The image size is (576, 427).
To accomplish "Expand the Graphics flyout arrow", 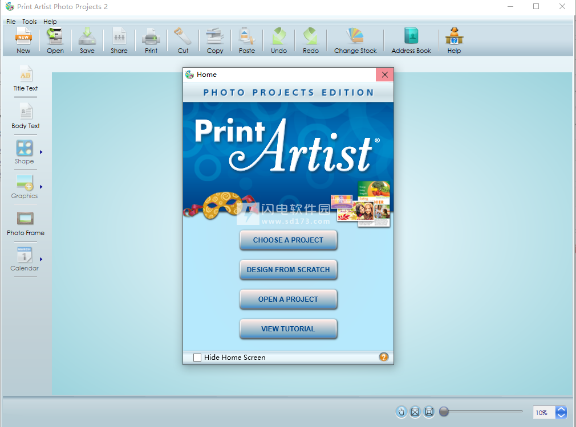I will point(41,187).
